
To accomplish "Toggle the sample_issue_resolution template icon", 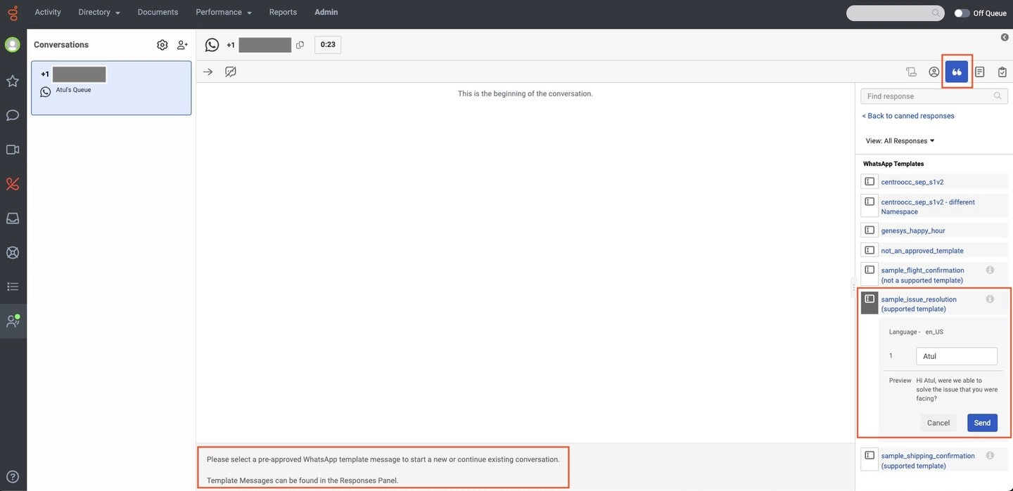I will pos(869,300).
